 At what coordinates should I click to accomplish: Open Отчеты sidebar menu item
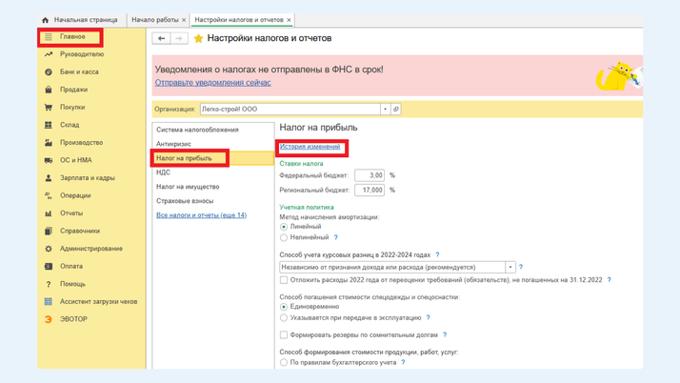(71, 213)
